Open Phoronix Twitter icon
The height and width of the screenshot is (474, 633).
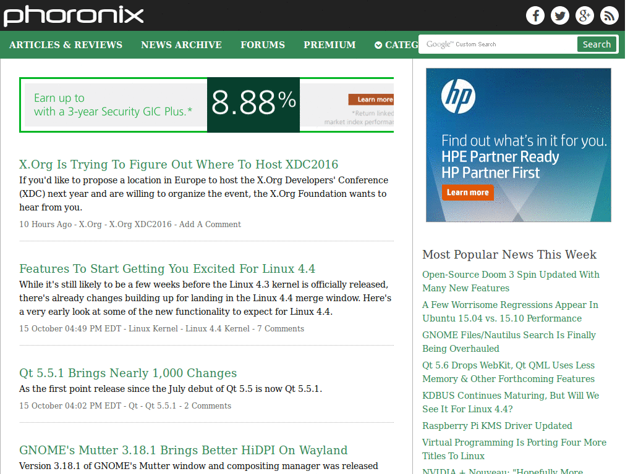click(x=560, y=15)
